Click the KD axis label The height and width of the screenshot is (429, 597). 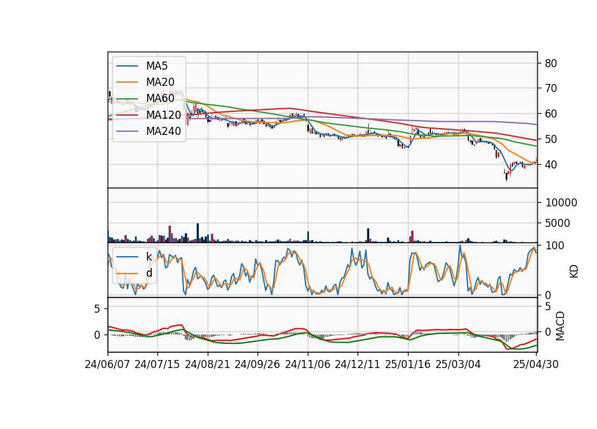(574, 272)
